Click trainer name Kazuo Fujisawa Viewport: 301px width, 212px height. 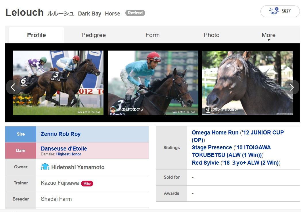(60, 183)
